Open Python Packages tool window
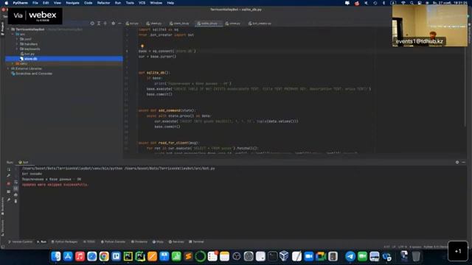Screen dimensions: 472x265 [x=64, y=242]
